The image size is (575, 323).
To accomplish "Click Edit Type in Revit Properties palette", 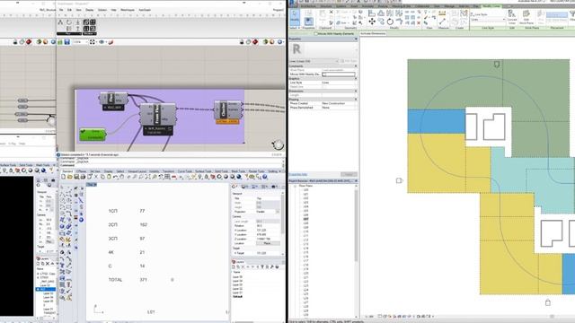I will (348, 61).
